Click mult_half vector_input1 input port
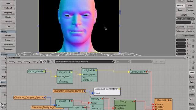Viewport: 196px width, 110px height. (x=82, y=75)
